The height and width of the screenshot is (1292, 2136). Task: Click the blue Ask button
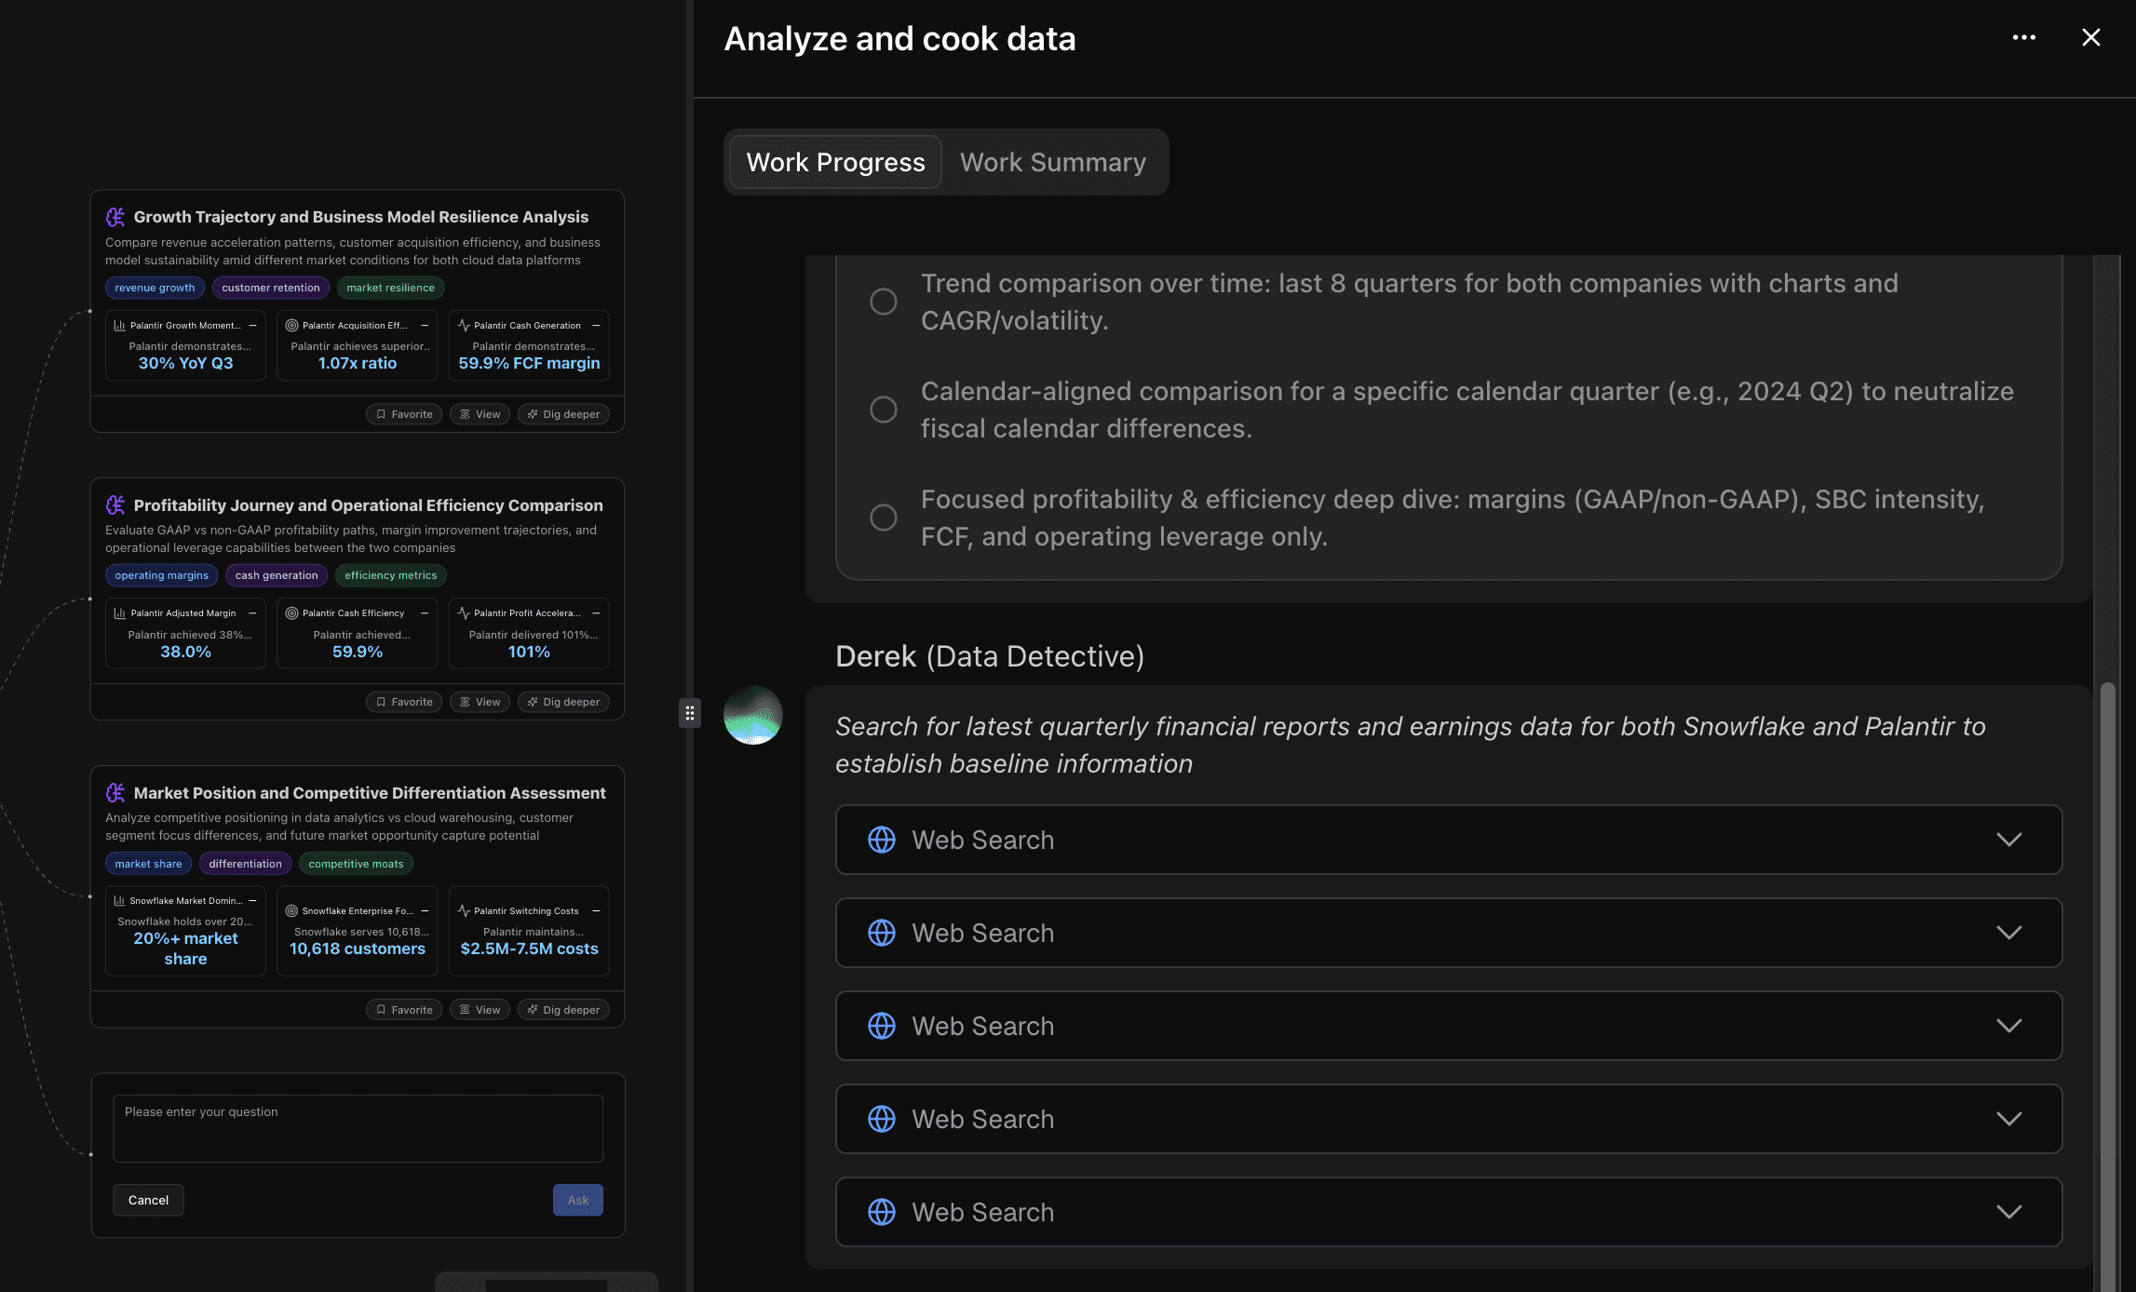tap(577, 1200)
